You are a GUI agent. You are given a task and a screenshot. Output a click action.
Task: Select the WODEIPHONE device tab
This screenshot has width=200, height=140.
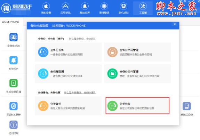(x=10, y=22)
